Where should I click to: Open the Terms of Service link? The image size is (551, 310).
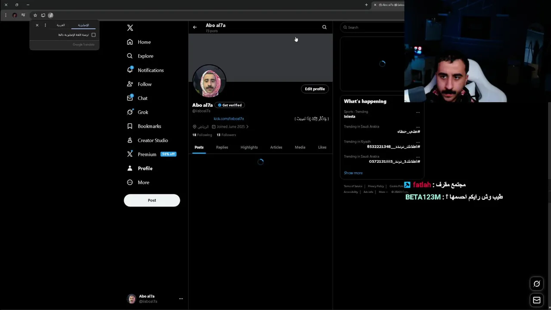353,186
